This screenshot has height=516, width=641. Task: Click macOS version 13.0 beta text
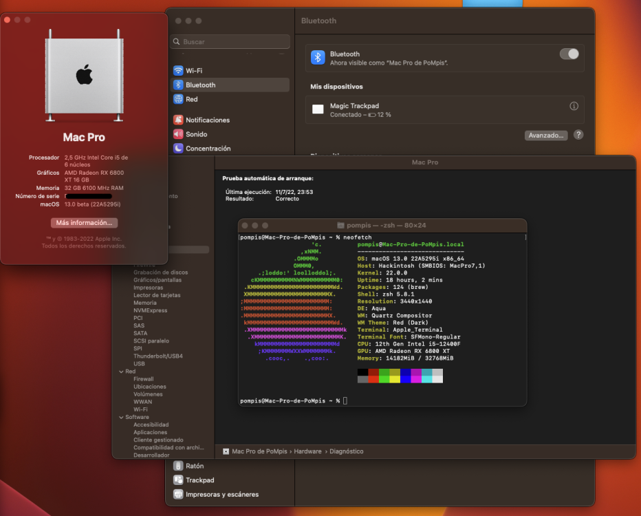click(92, 204)
